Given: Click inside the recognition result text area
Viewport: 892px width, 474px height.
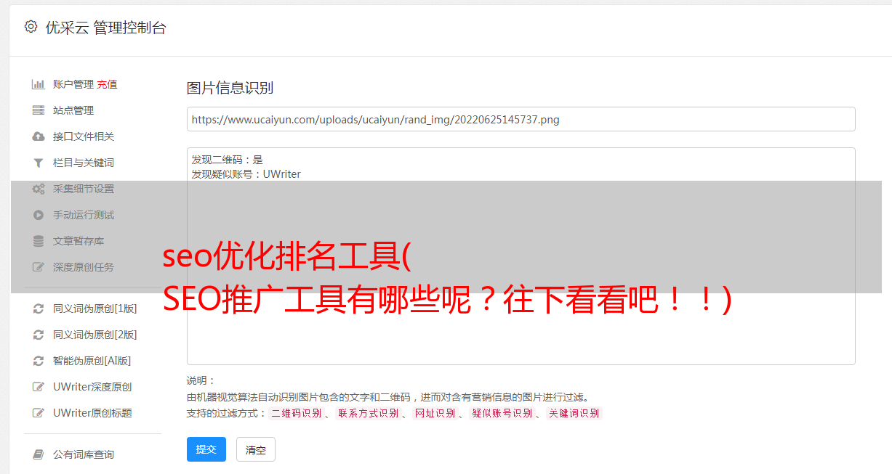Looking at the screenshot, I should coord(521,256).
